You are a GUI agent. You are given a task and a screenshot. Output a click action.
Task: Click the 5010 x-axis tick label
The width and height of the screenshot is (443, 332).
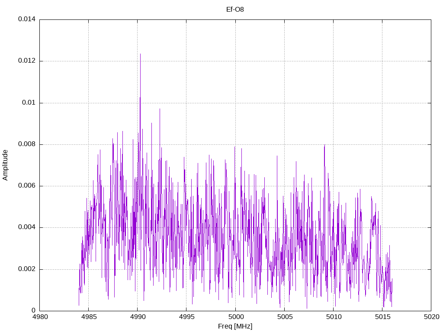(334, 317)
